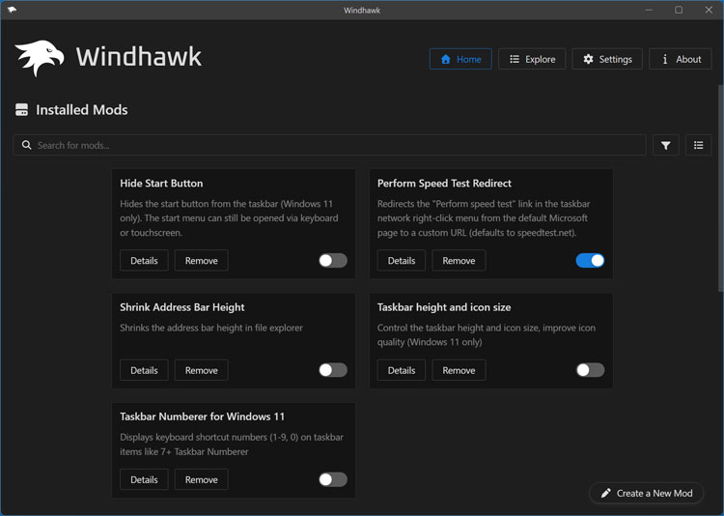Image resolution: width=724 pixels, height=516 pixels.
Task: Click the pencil icon on Create a New Mod
Action: pos(606,494)
